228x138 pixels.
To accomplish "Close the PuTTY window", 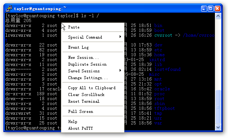I will pyautogui.click(x=217, y=9).
